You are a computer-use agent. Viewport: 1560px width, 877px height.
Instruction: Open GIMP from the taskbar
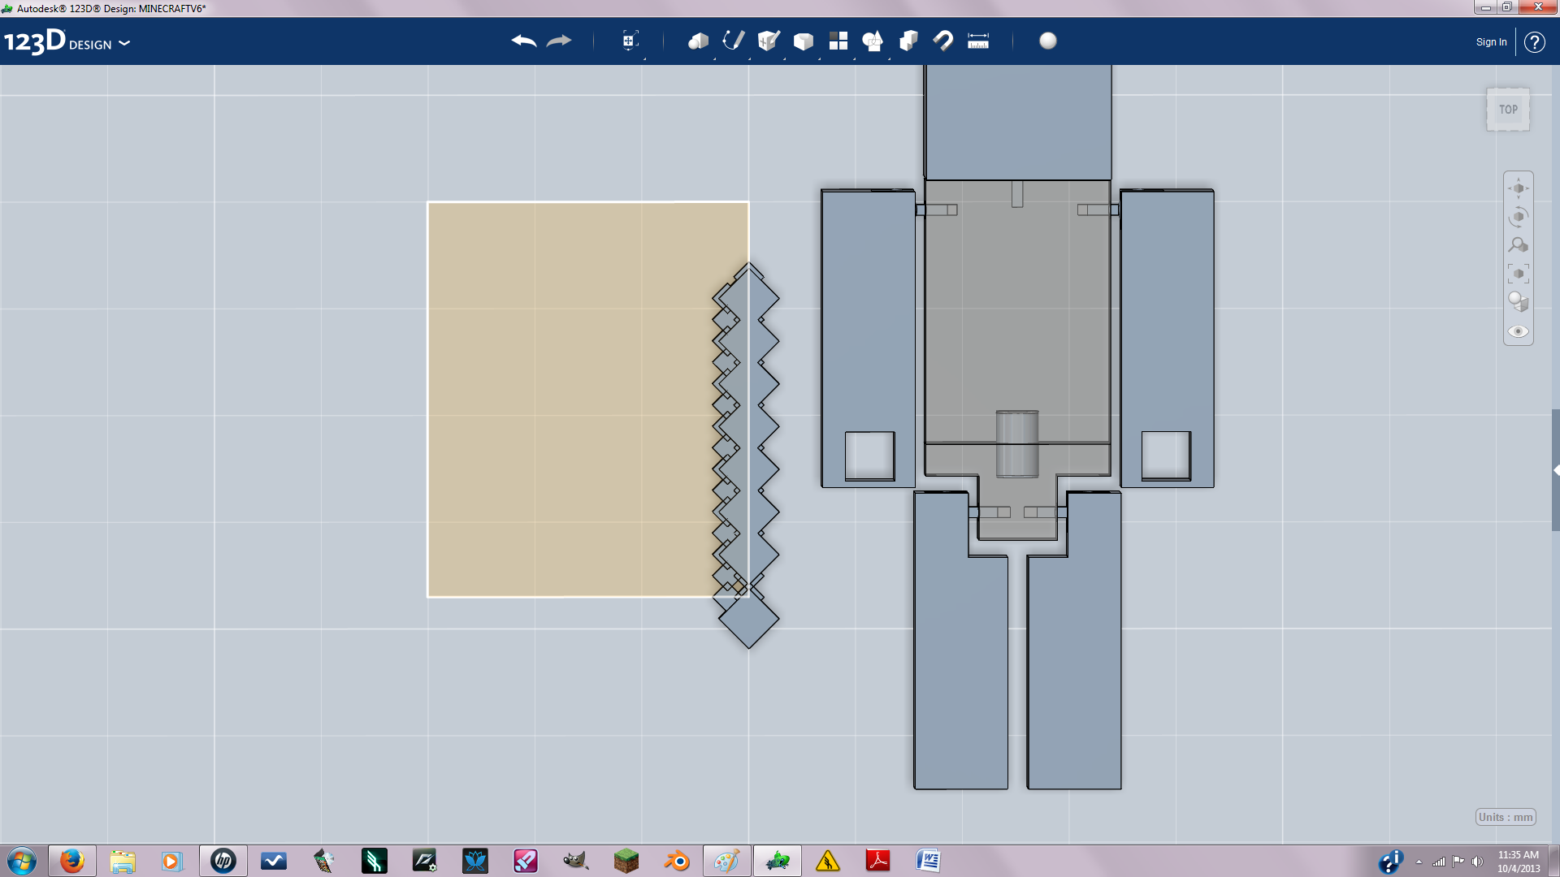pyautogui.click(x=576, y=861)
